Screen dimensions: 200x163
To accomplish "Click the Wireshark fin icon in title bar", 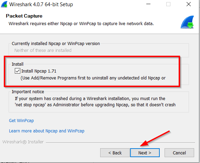I will (4, 4).
